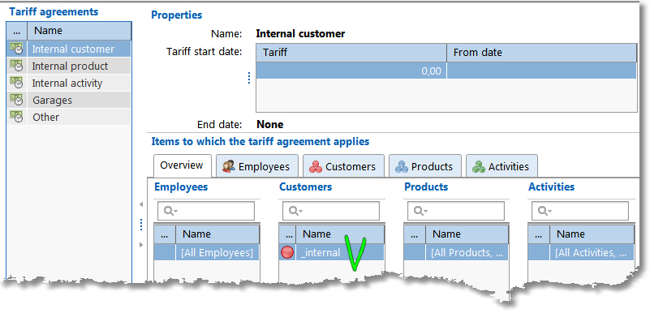Click the red _internal customer icon
The image size is (650, 313).
[287, 252]
